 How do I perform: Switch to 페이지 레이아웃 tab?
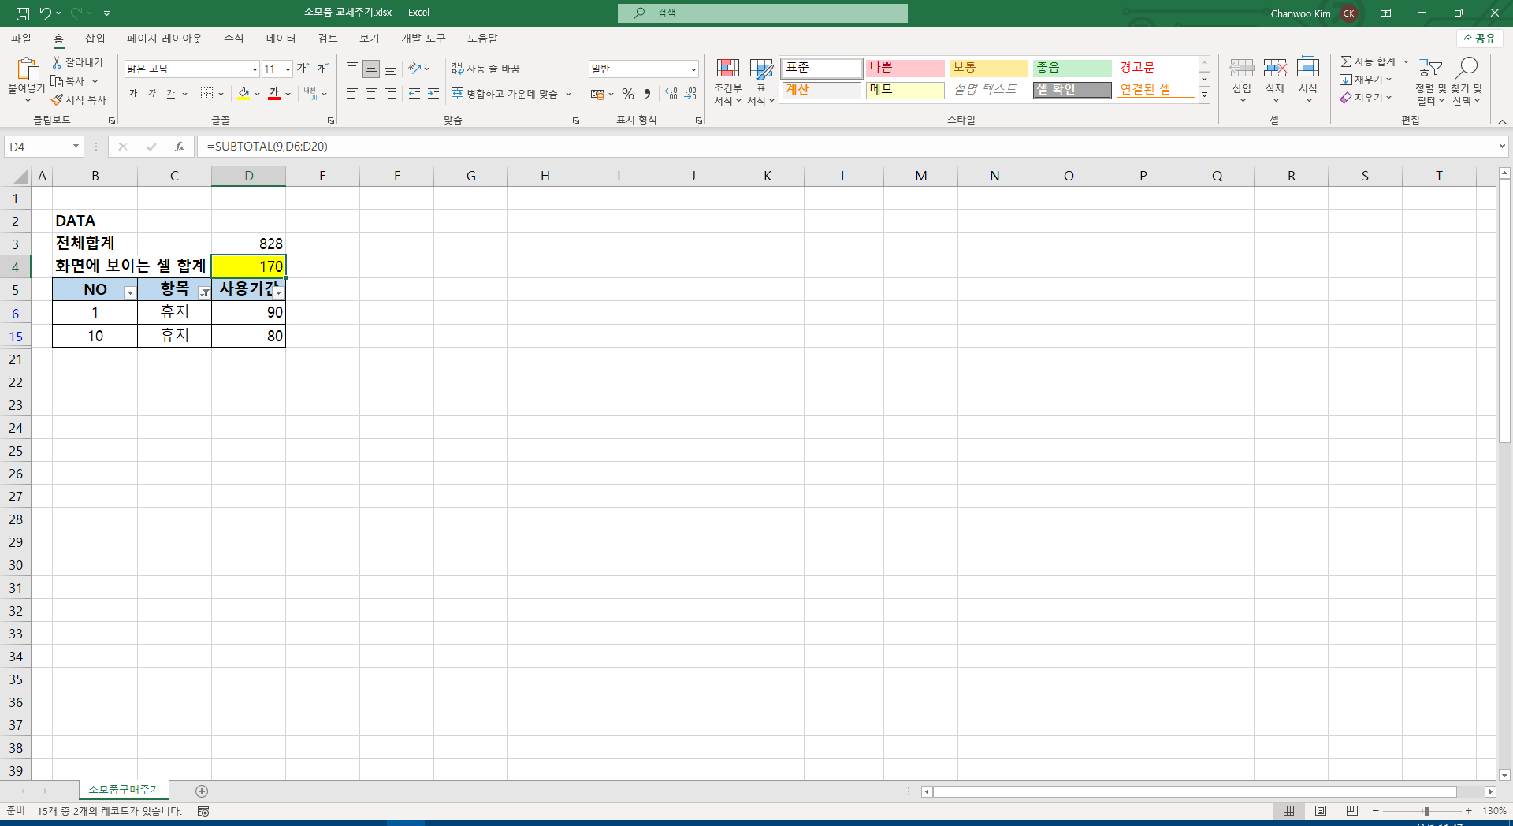165,38
